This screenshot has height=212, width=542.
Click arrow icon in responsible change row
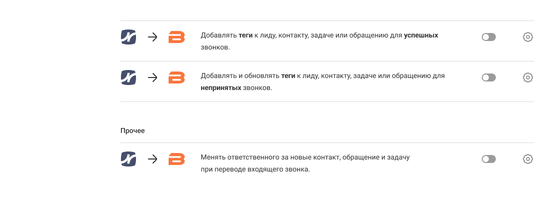pos(153,159)
